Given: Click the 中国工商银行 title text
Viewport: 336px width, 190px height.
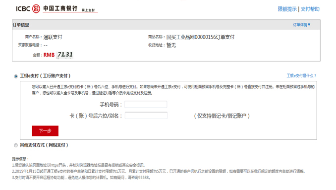Looking at the screenshot, I should click(x=60, y=8).
